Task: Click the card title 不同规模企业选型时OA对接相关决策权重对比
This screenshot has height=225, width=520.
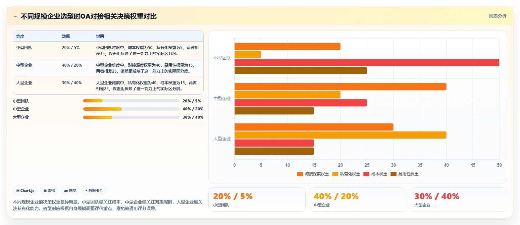Action: 89,17
